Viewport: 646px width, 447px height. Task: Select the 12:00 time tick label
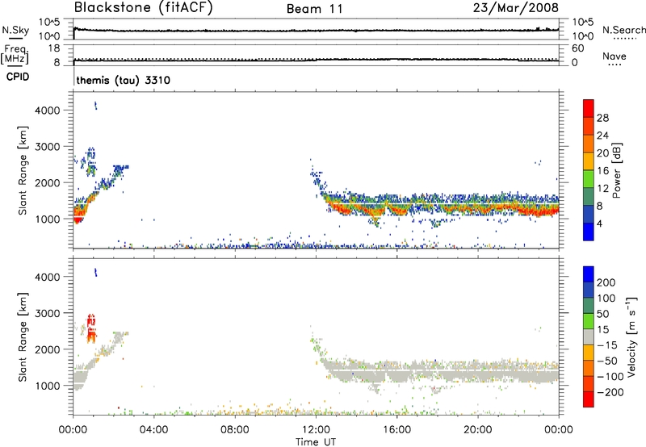click(x=316, y=430)
